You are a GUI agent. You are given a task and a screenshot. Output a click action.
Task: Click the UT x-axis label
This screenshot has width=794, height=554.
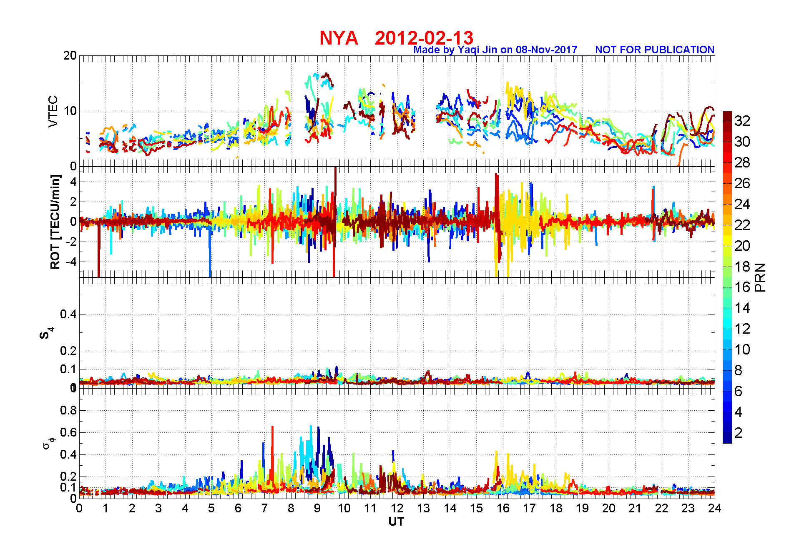point(396,522)
